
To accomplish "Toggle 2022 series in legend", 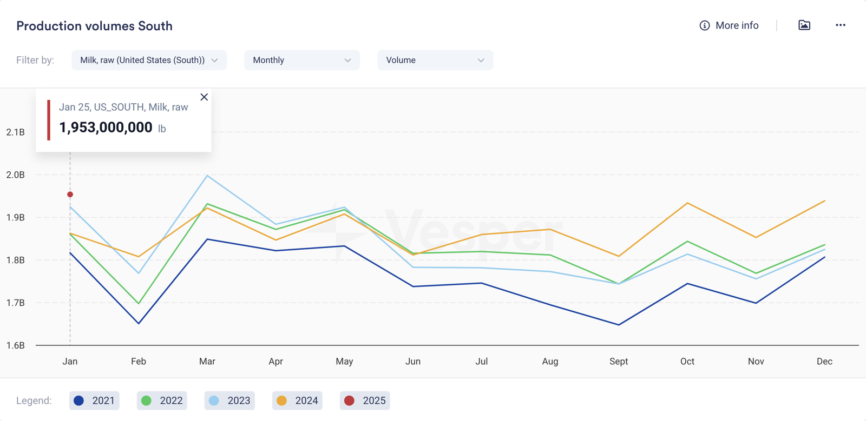I will click(x=162, y=400).
